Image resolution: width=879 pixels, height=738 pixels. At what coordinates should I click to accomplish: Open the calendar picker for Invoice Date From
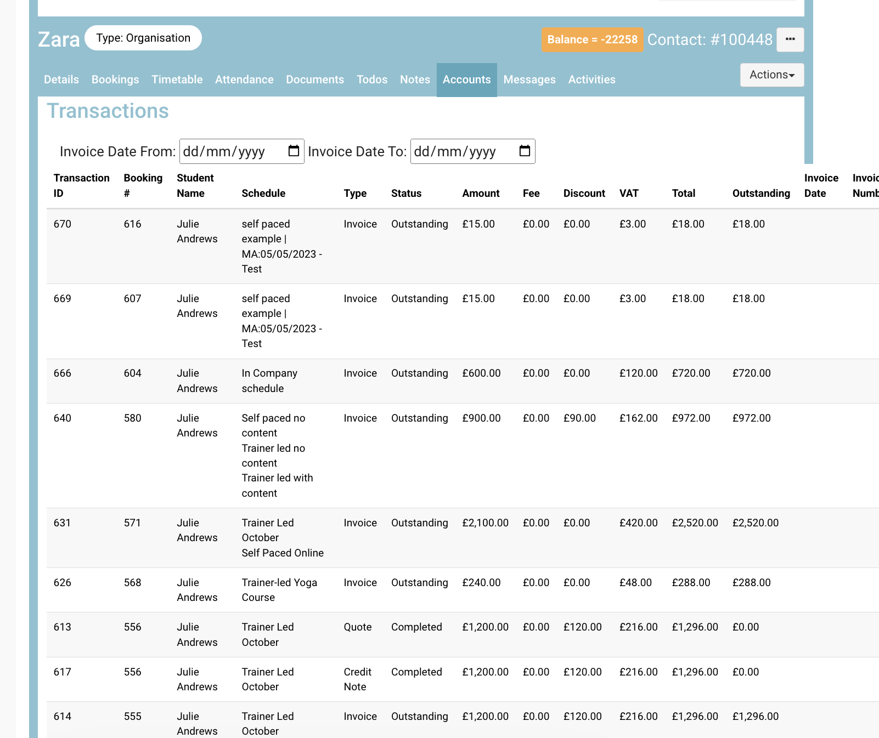coord(294,151)
